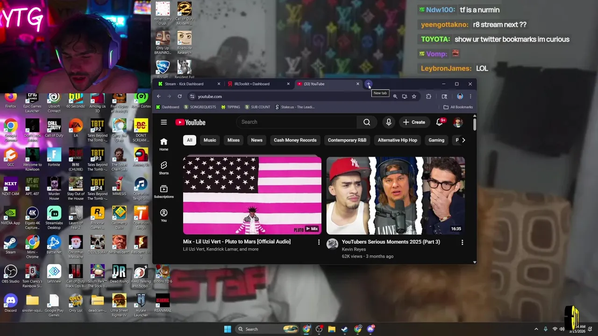Select Only Up BRAINROT desktop icon
The width and height of the screenshot is (598, 336).
[163, 43]
